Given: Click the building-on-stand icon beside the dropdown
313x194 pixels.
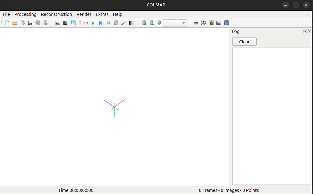Looking at the screenshot, I should [159, 23].
